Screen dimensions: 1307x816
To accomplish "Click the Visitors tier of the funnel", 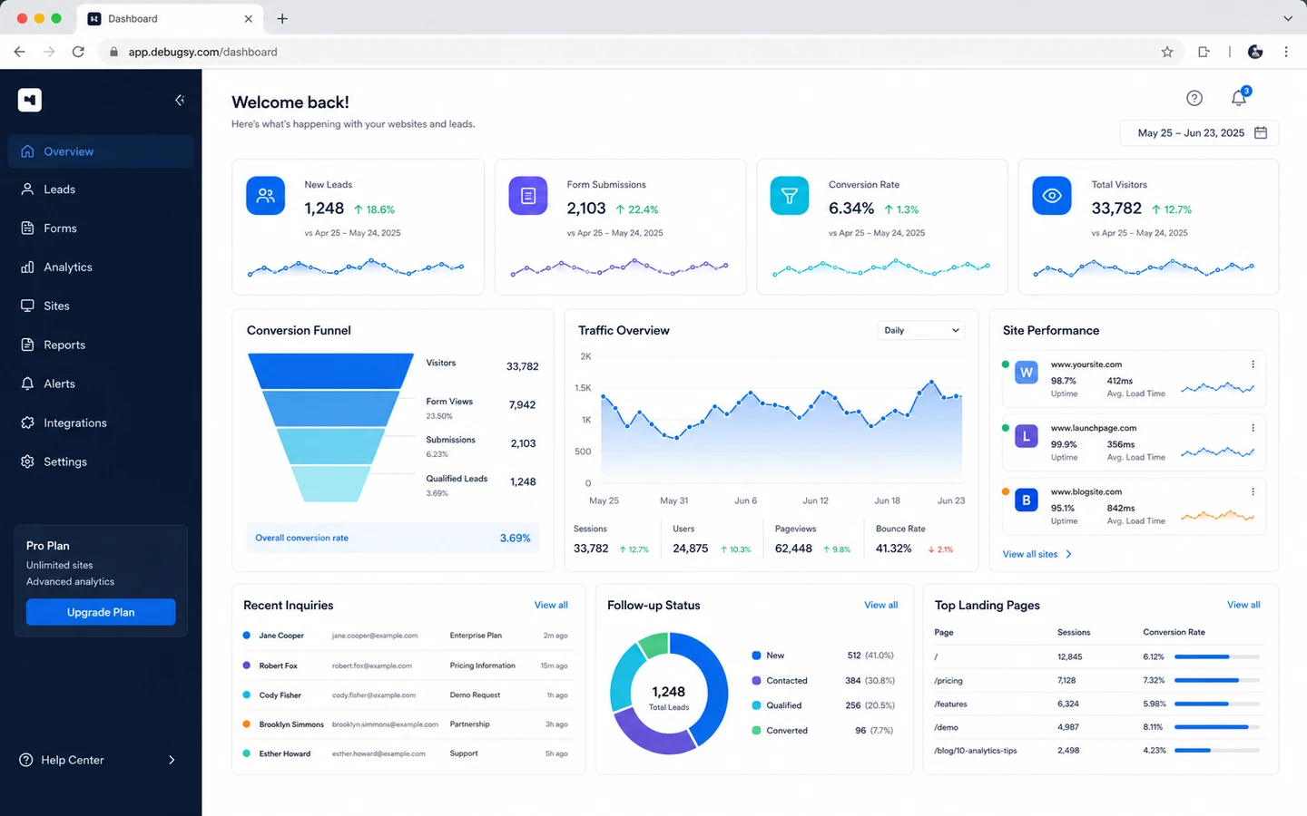I will 331,371.
